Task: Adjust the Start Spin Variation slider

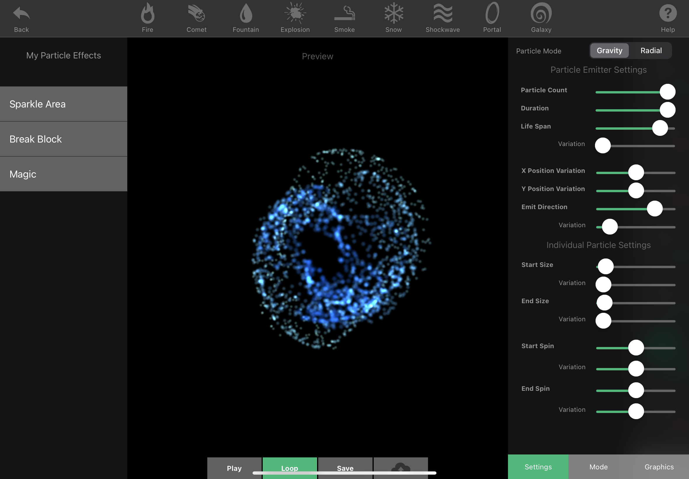Action: pyautogui.click(x=636, y=369)
